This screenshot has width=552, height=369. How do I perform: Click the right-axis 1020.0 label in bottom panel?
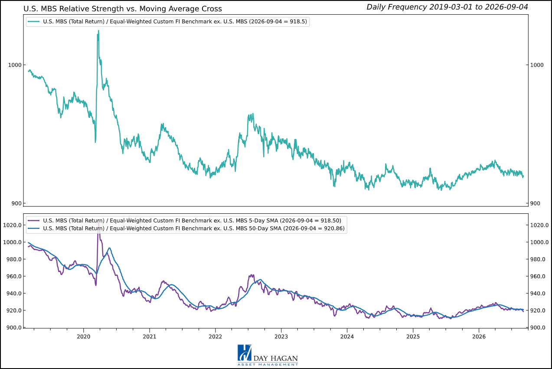[540, 225]
